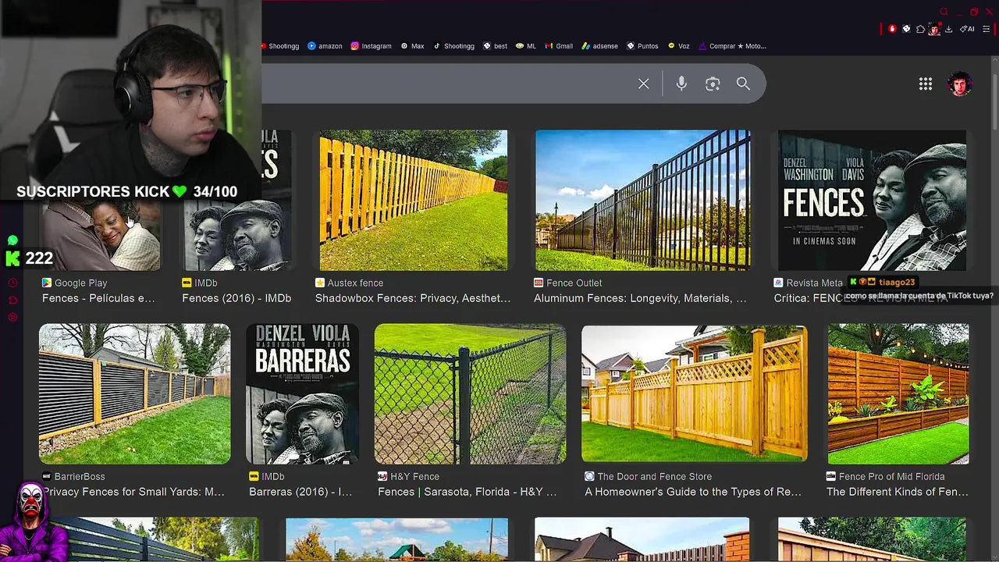Open 'Barreras (2016) - I...' result title
The width and height of the screenshot is (999, 562).
[300, 492]
